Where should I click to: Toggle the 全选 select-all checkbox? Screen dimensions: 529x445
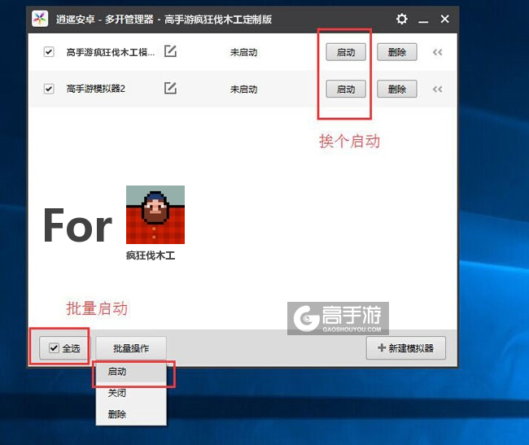pos(54,348)
